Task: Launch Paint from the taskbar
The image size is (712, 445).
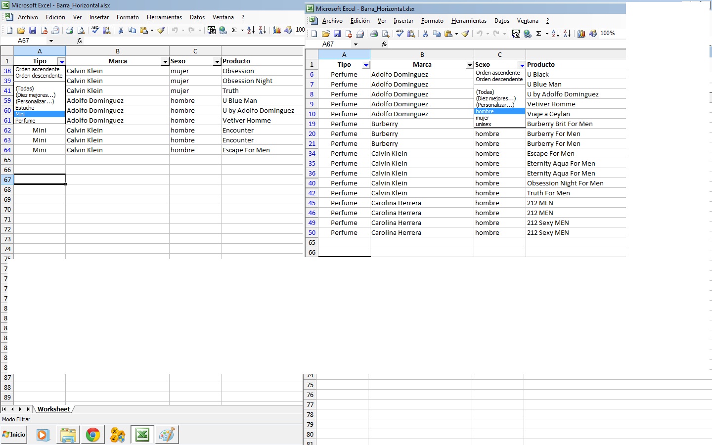Action: pos(167,435)
